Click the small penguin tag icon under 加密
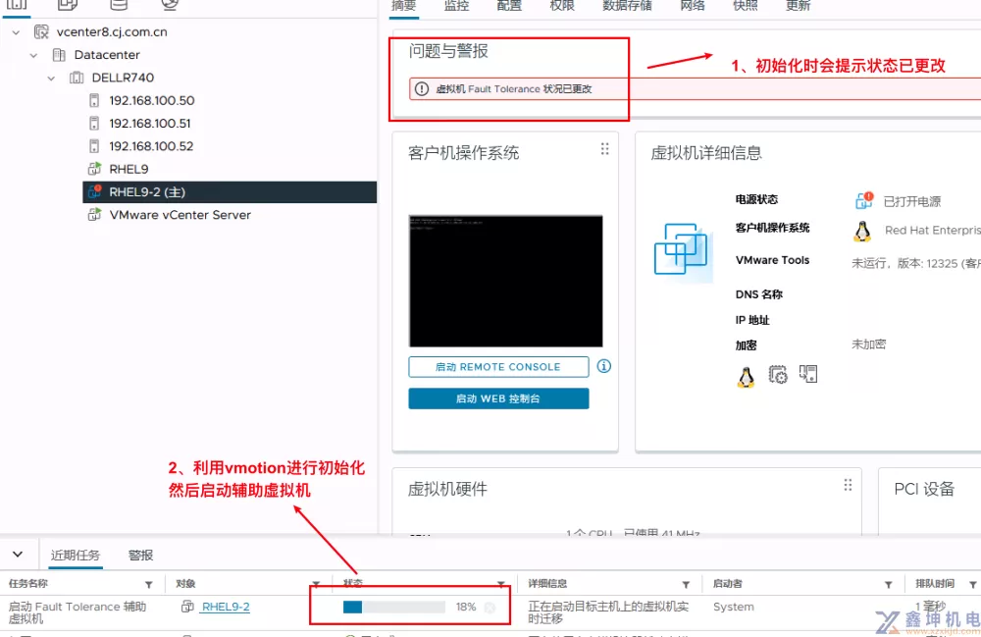Screen dimensions: 981x637 coord(746,377)
